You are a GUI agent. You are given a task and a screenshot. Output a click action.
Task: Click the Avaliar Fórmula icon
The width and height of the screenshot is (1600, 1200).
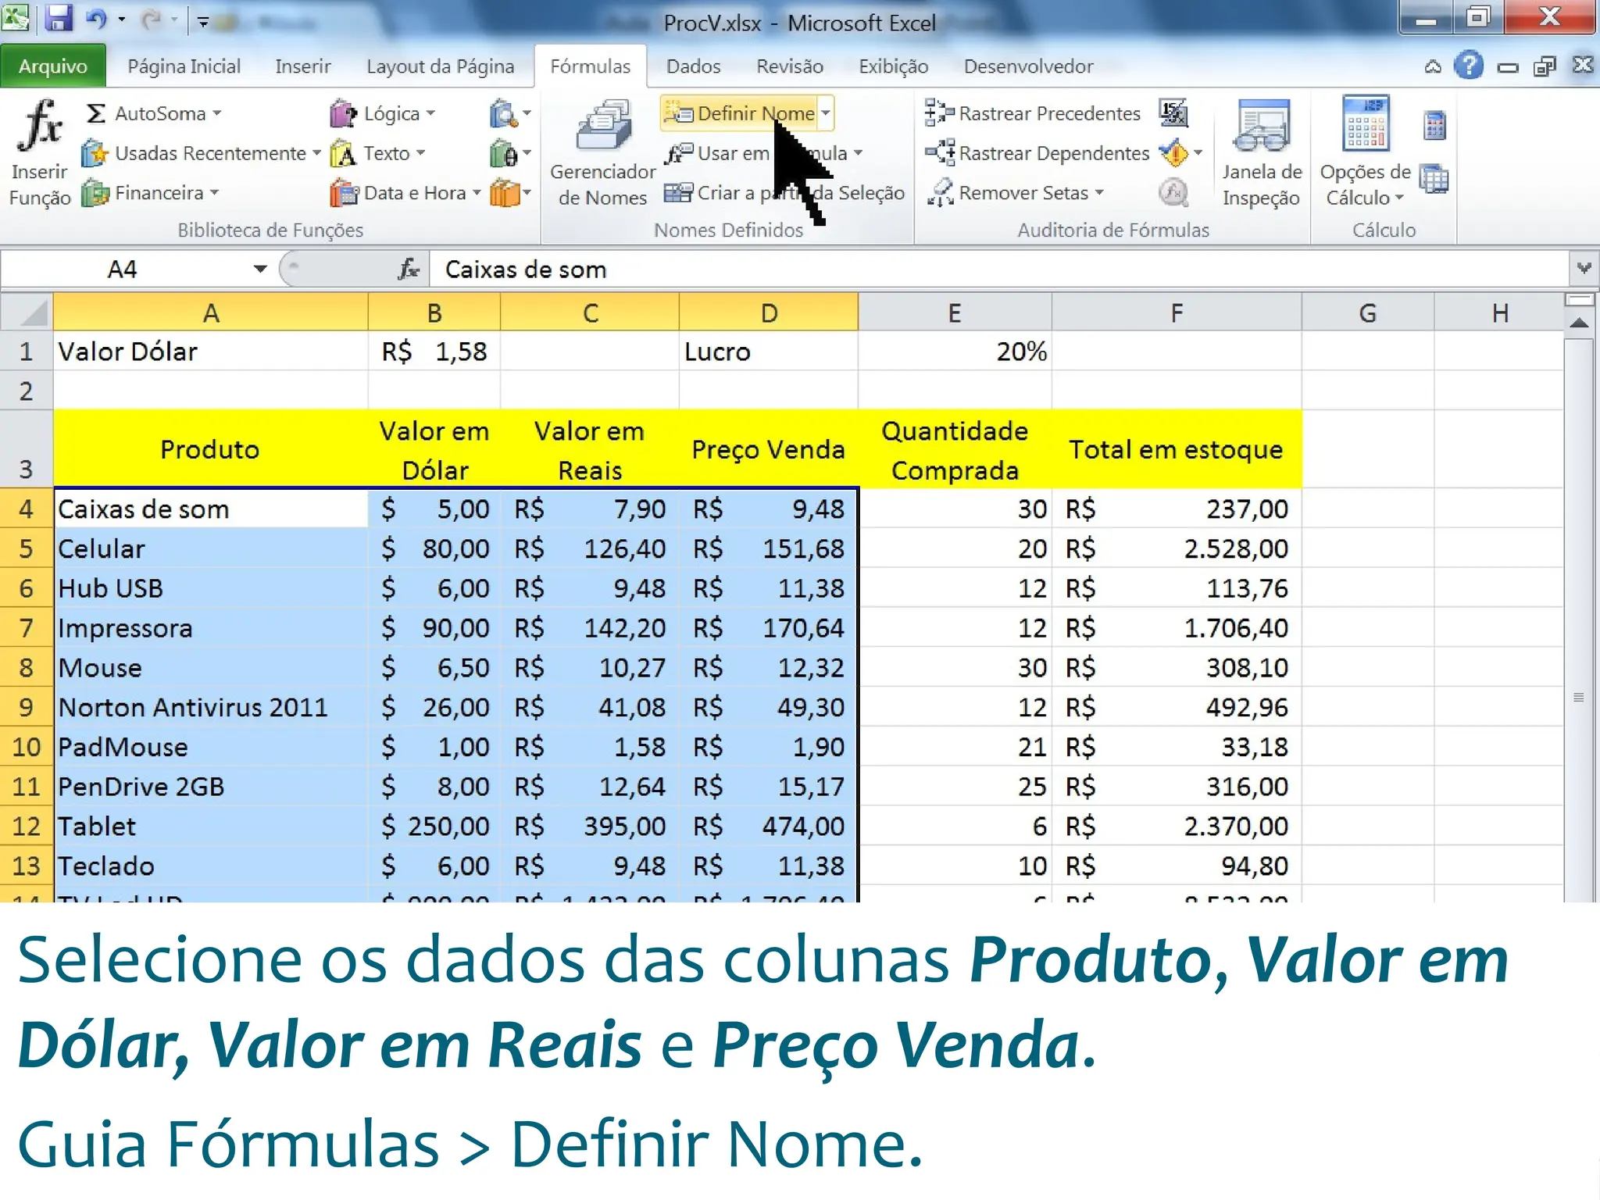pos(1173,192)
